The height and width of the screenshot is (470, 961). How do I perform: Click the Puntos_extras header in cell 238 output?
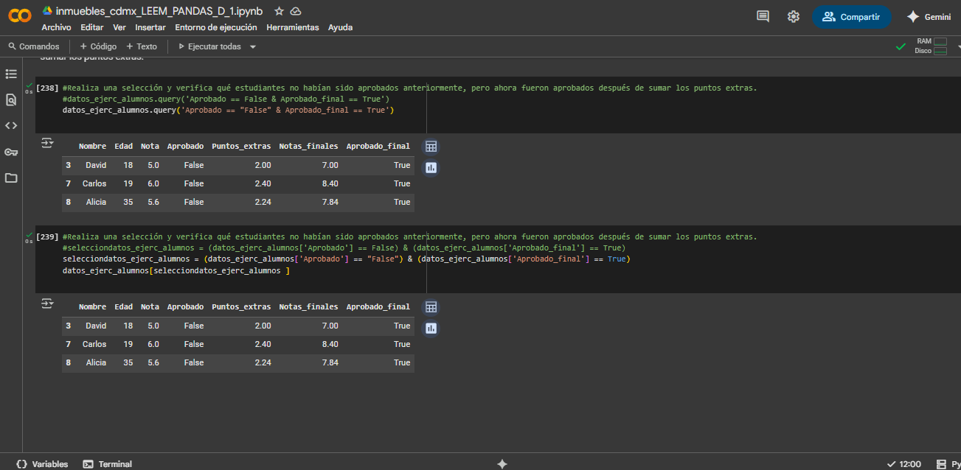241,146
